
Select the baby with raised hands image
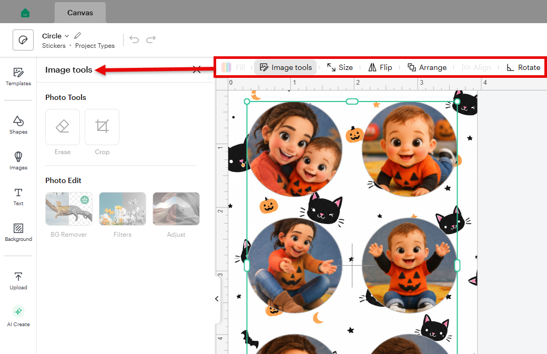(409, 266)
